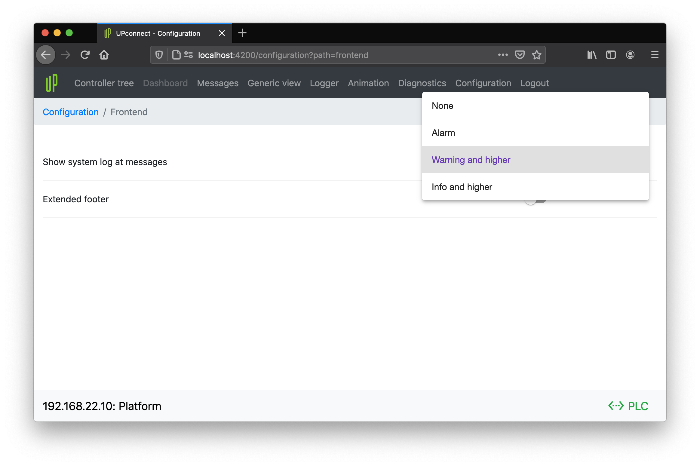
Task: Click the PLC connection status icon
Action: pyautogui.click(x=616, y=406)
